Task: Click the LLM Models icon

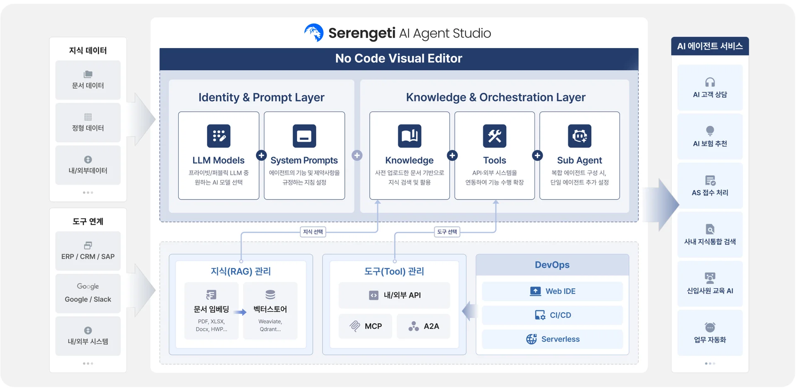Action: [x=218, y=136]
